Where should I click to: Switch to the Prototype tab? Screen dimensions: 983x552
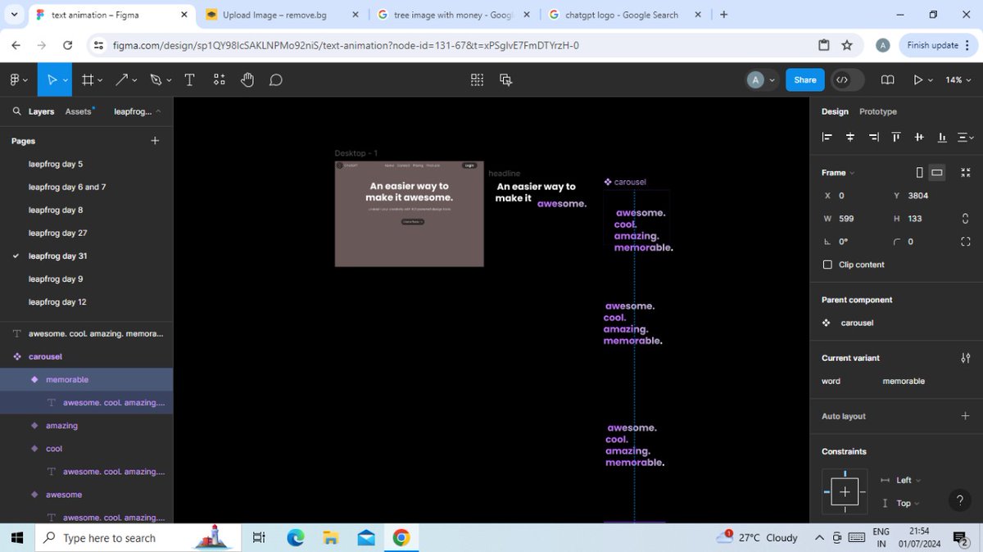pos(877,111)
